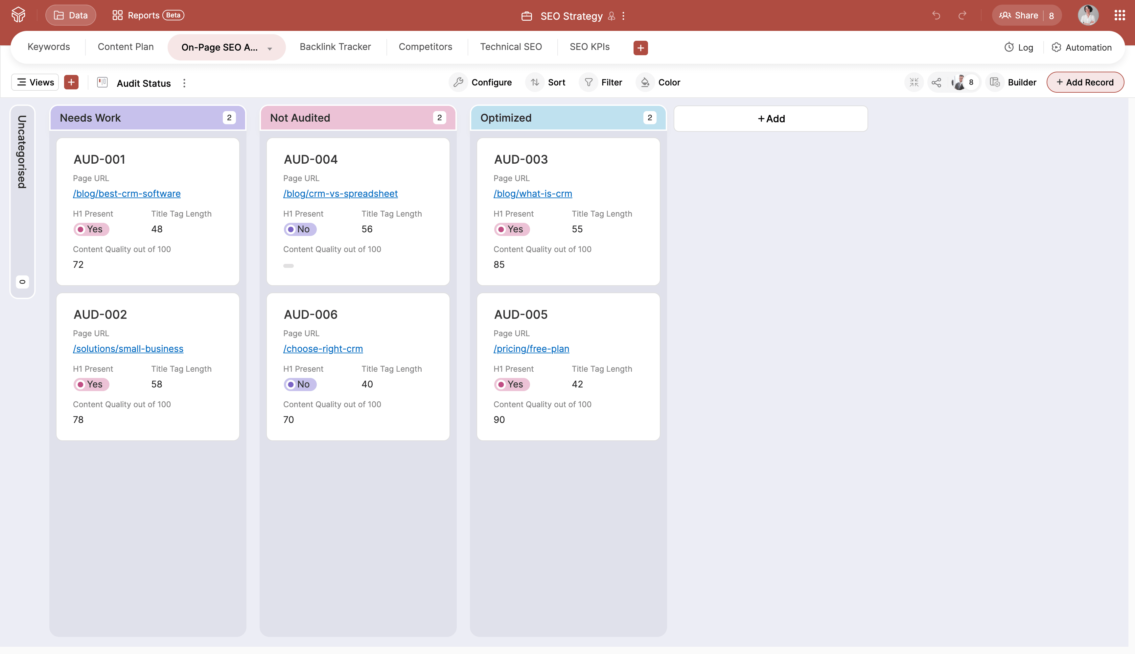
Task: Switch to Competitors tab
Action: (425, 47)
